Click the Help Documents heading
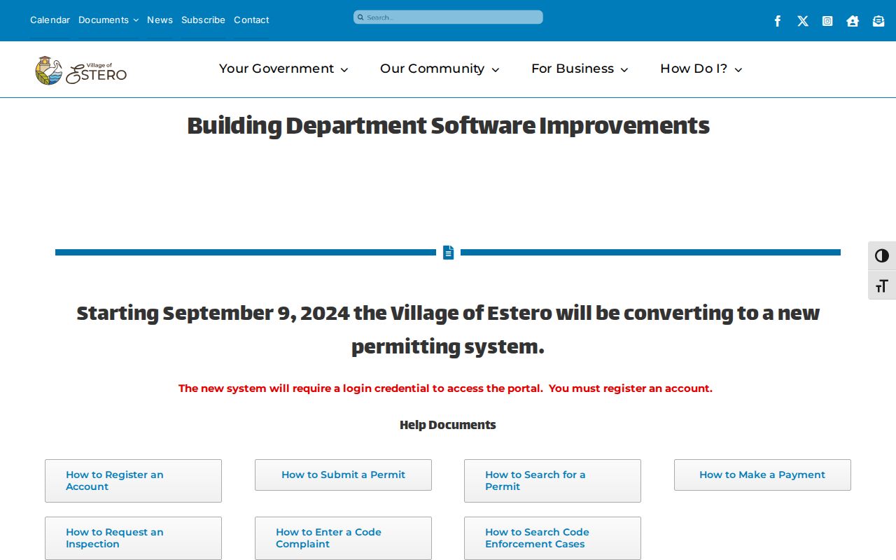This screenshot has width=896, height=560. tap(448, 425)
